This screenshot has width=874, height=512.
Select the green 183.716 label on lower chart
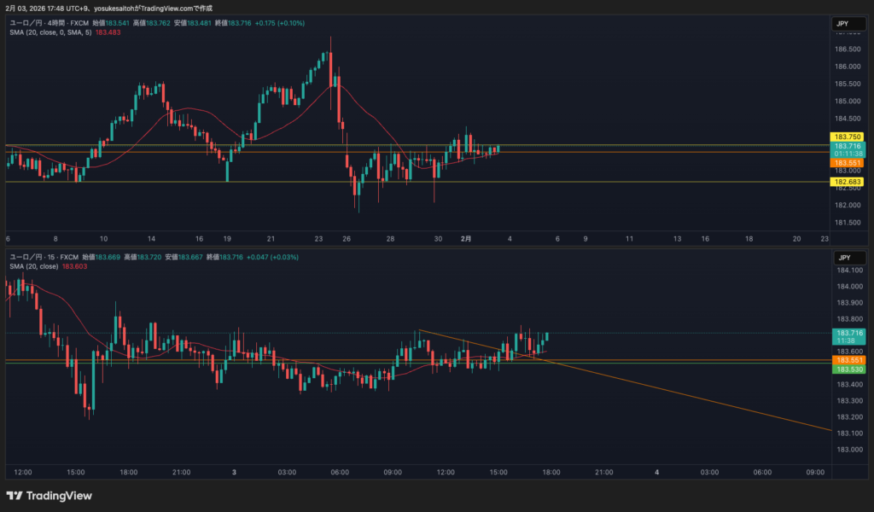[848, 333]
